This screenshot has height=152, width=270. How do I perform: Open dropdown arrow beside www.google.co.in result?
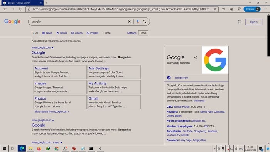53,120
